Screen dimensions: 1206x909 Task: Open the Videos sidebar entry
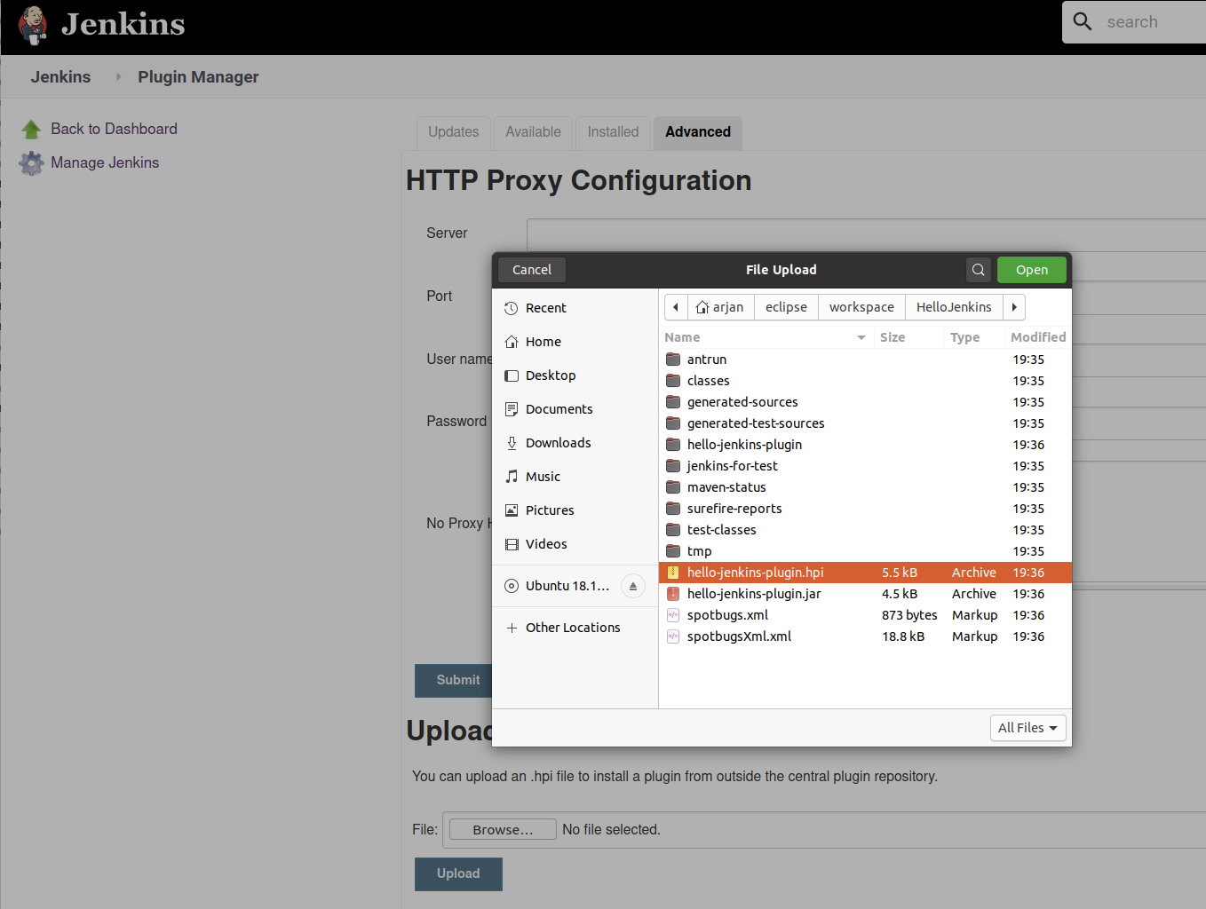click(546, 543)
